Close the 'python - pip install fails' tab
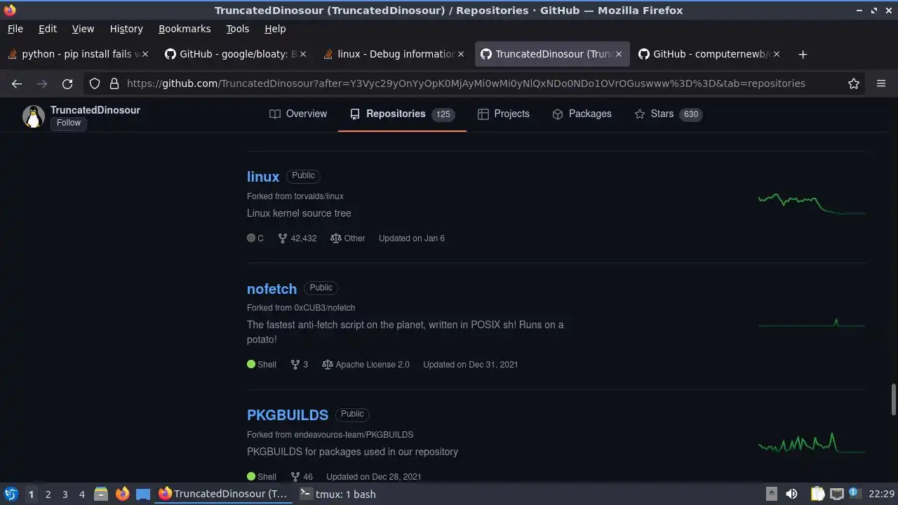 pos(145,54)
